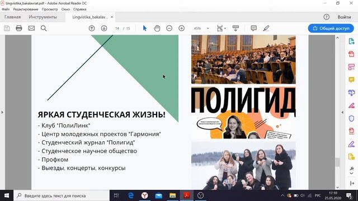This screenshot has width=358, height=201.
Task: Open Organize Pages tool in right pane
Action: [351, 67]
